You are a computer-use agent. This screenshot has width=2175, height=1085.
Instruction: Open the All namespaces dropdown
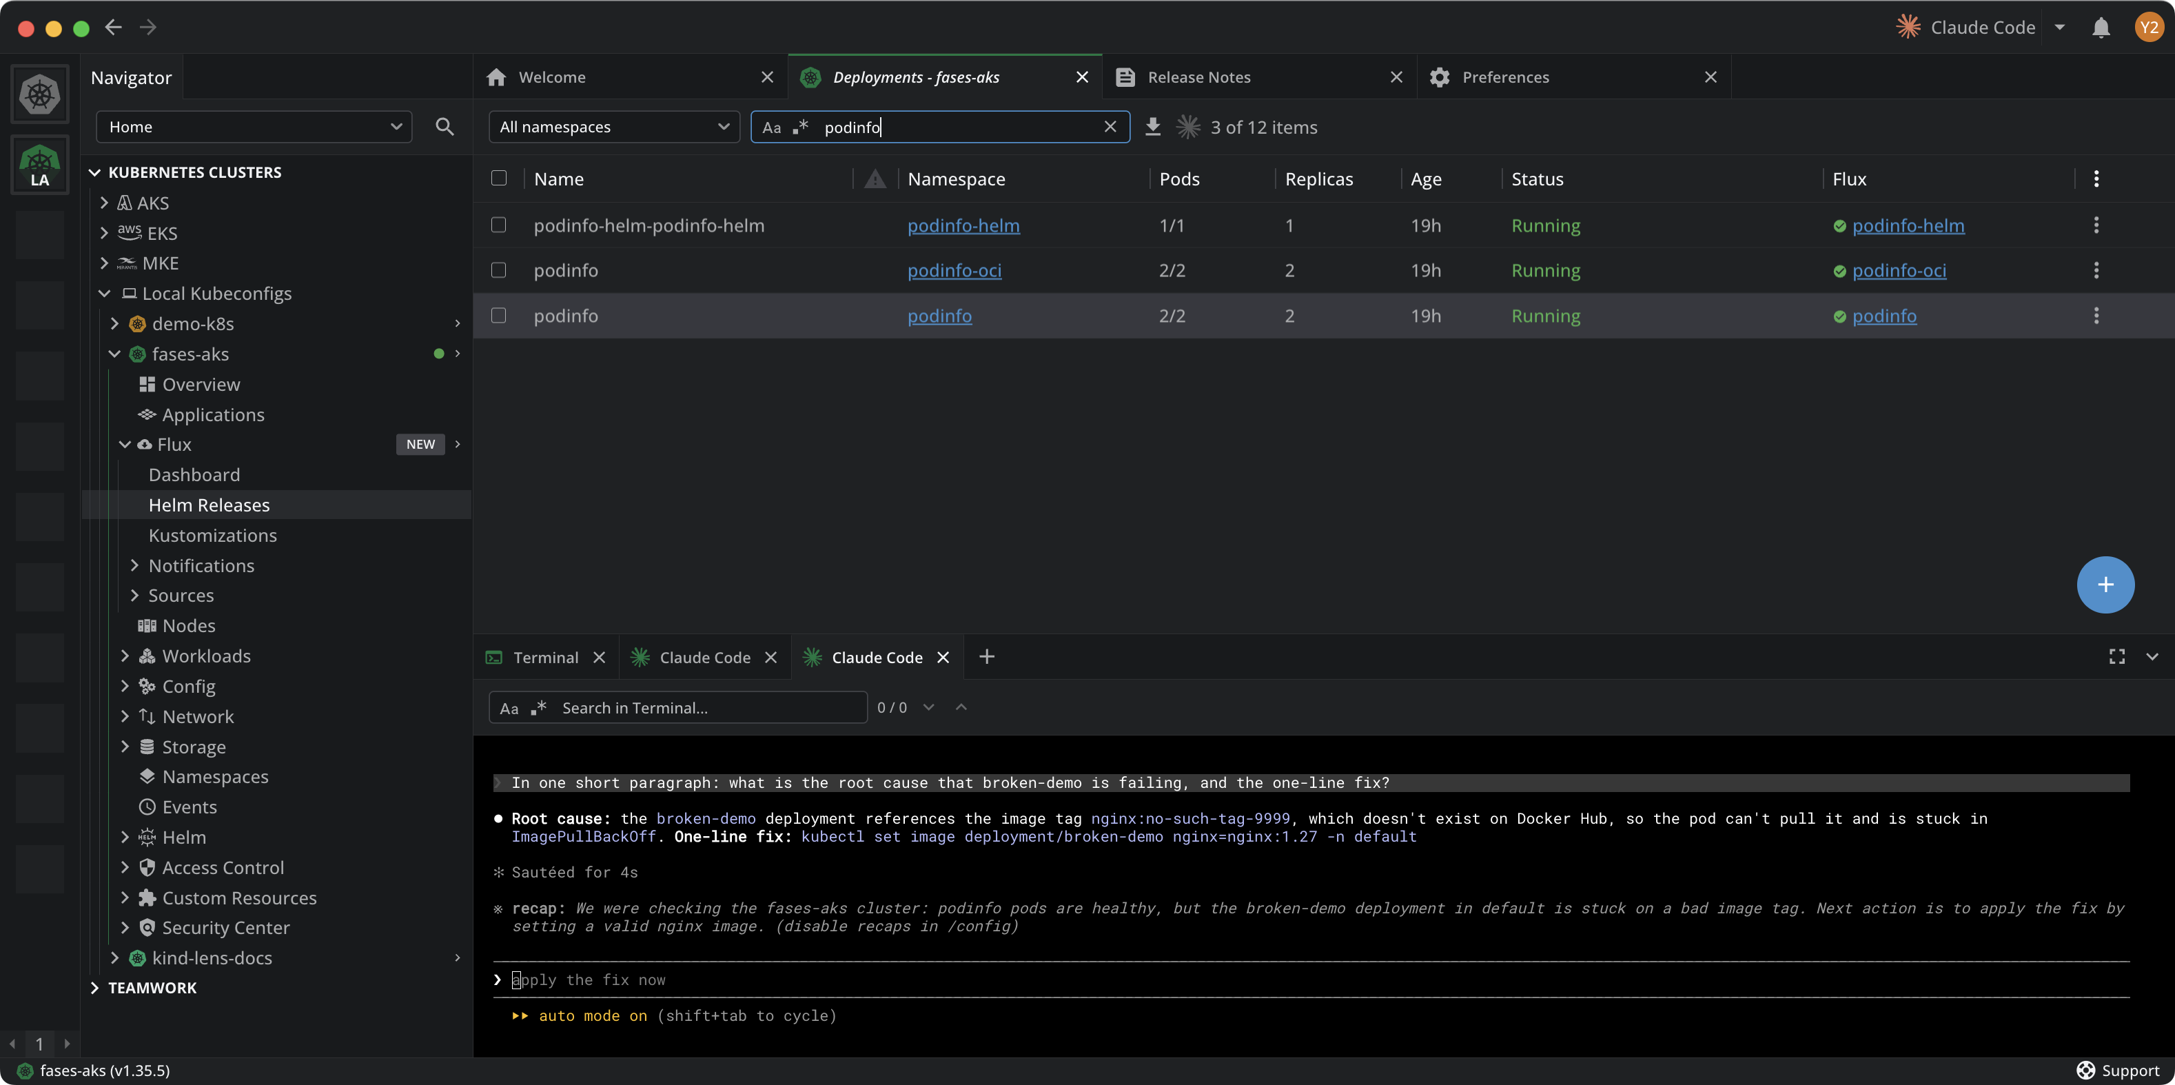pyautogui.click(x=614, y=127)
